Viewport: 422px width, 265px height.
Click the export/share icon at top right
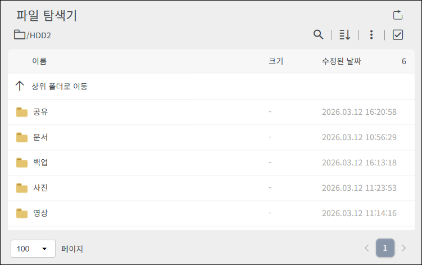pyautogui.click(x=398, y=15)
